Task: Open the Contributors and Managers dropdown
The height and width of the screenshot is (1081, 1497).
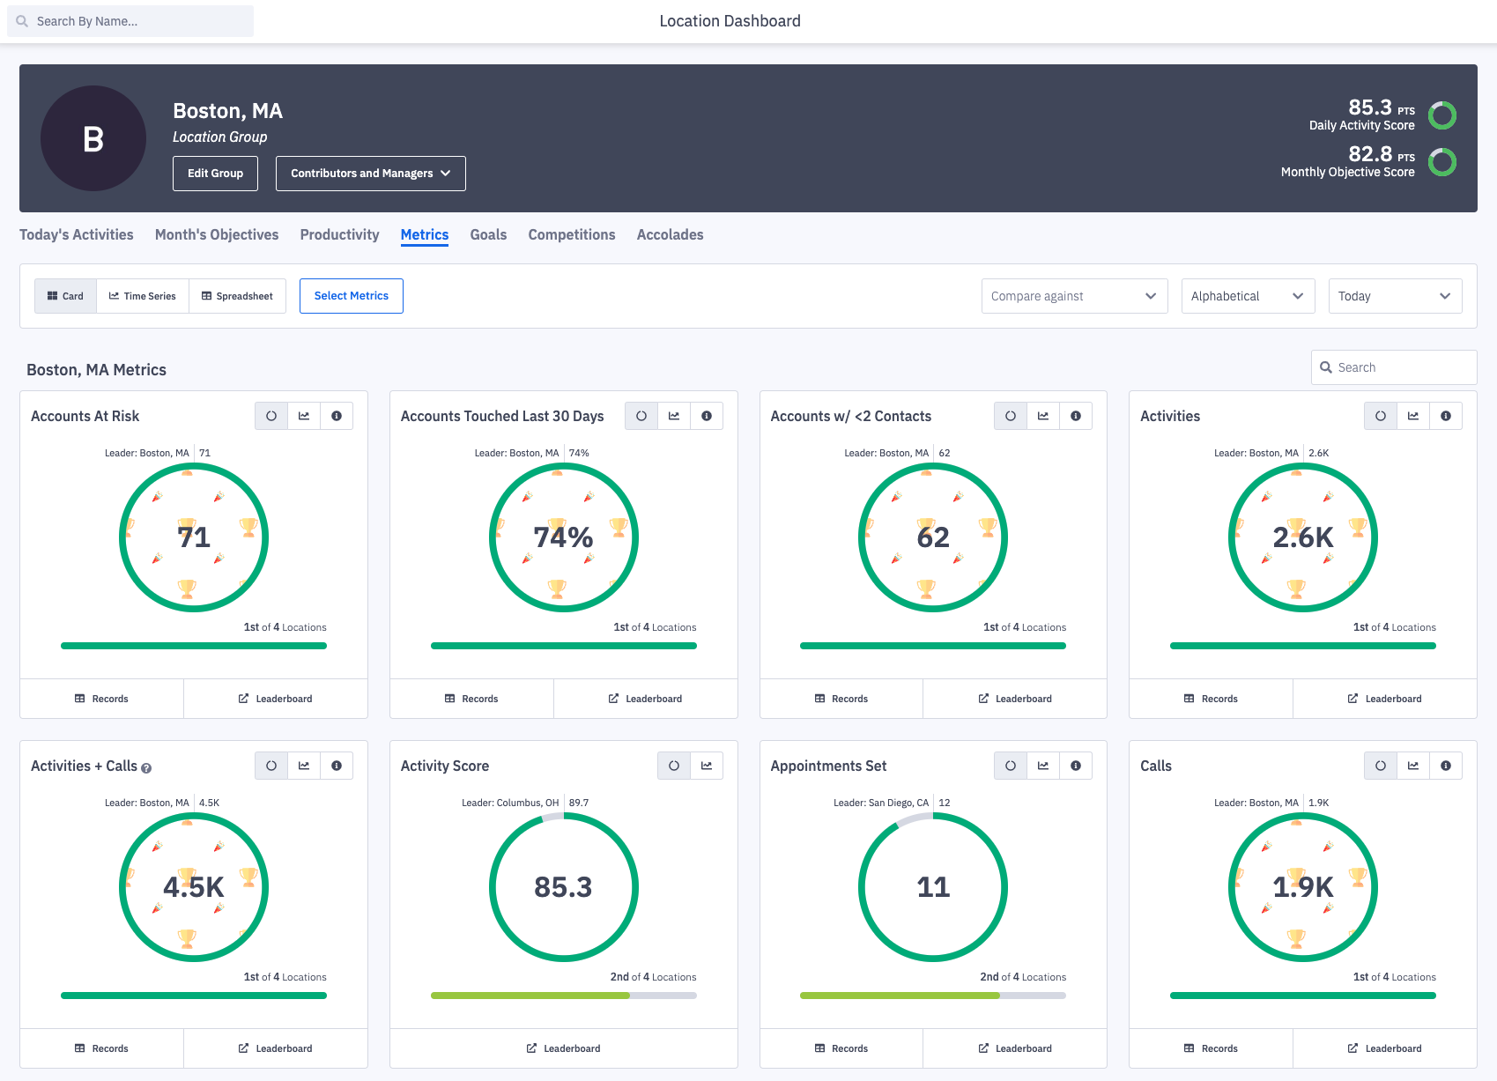Action: (370, 174)
